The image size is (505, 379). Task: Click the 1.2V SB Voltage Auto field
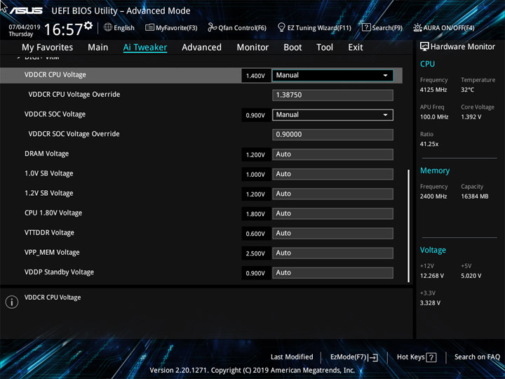332,194
